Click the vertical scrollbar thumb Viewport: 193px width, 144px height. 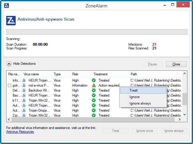click(x=184, y=99)
